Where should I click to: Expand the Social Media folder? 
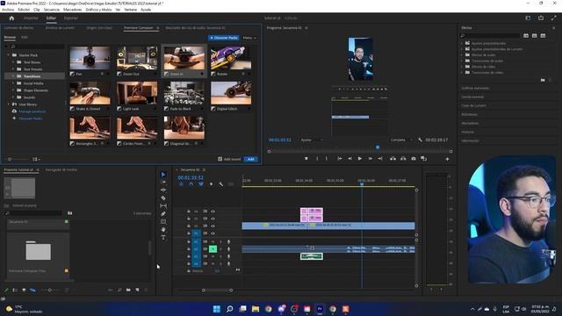coord(13,83)
